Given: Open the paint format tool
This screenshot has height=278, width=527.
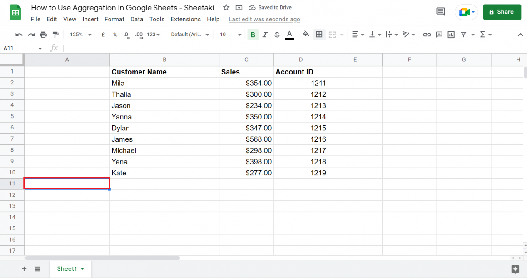Looking at the screenshot, I should pos(55,35).
